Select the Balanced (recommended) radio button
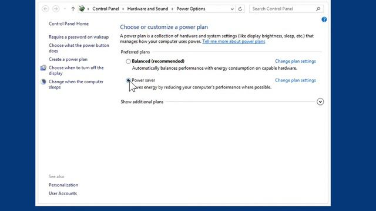The image size is (376, 211). (128, 61)
